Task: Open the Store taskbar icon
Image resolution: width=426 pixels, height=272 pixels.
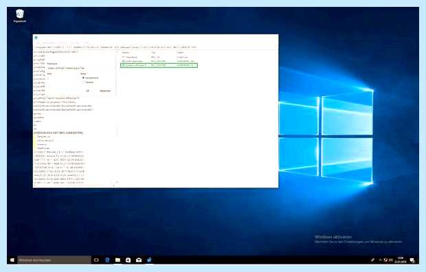Action: click(x=128, y=260)
